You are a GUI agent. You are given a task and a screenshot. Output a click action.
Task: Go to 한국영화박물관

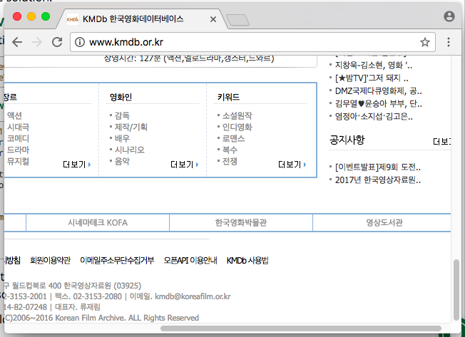point(241,223)
